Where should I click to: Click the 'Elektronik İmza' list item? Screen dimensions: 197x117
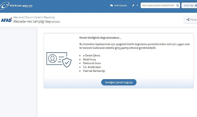[92, 63]
